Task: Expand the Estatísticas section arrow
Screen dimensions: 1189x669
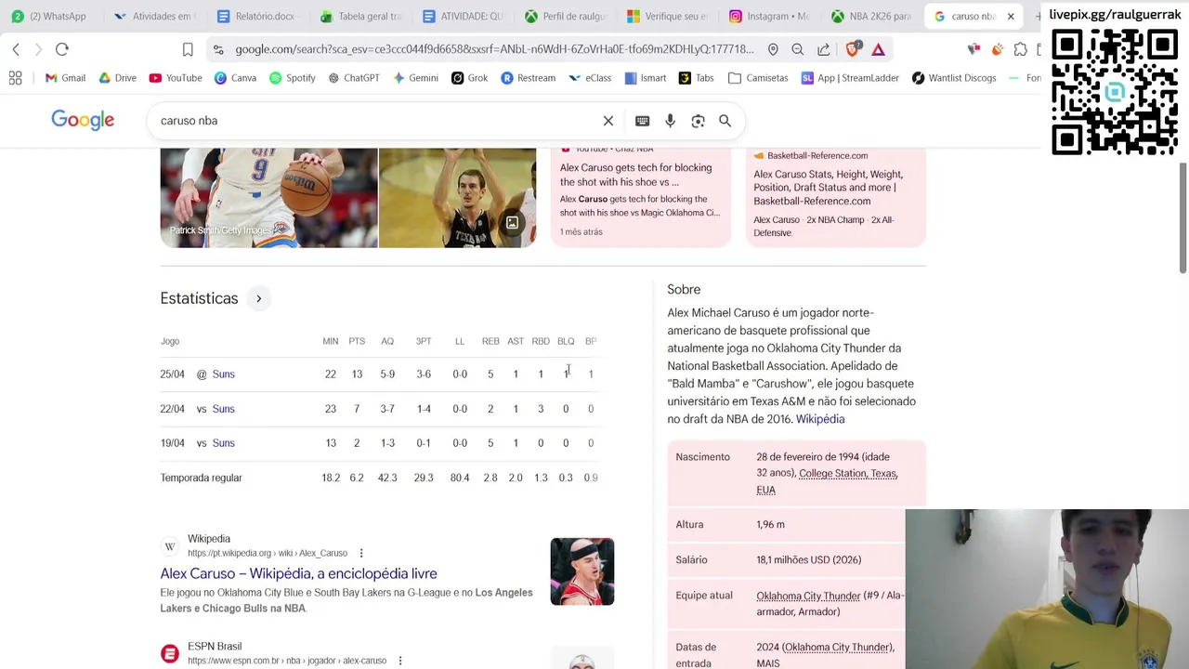Action: [x=259, y=298]
